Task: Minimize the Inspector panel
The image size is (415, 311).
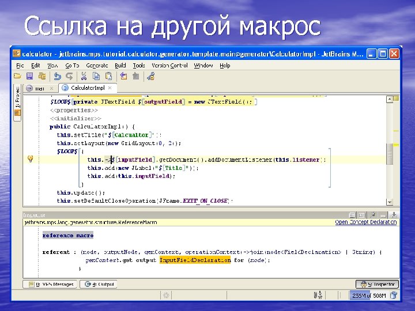Action: pos(383,215)
